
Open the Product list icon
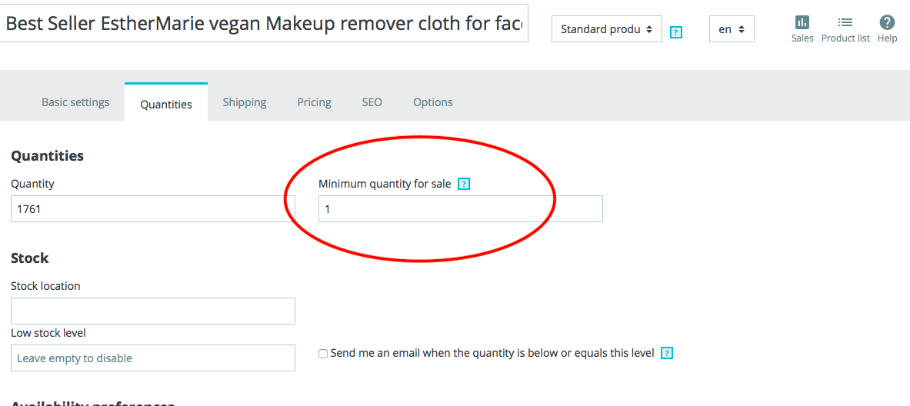pyautogui.click(x=845, y=22)
